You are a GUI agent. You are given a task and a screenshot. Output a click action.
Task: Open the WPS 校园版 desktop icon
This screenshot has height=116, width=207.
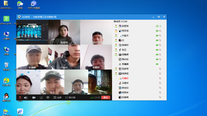coord(34,4)
